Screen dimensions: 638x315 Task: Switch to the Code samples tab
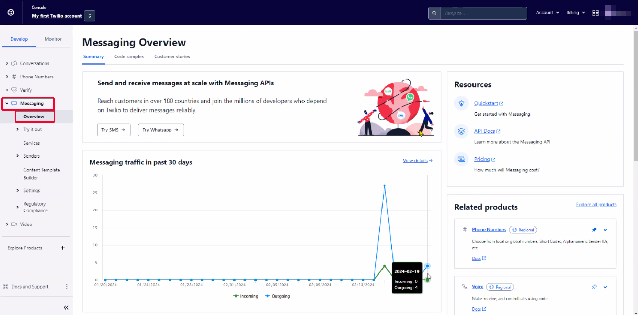point(129,57)
